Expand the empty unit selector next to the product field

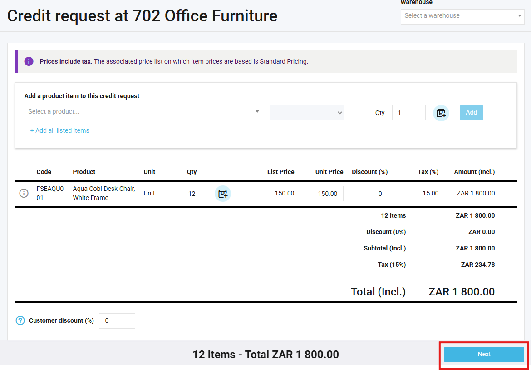click(306, 113)
